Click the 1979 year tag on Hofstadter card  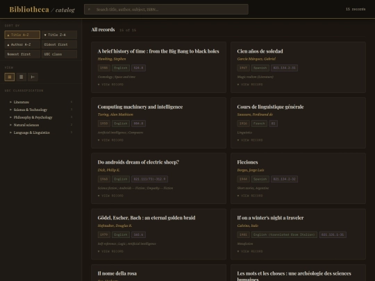point(103,235)
